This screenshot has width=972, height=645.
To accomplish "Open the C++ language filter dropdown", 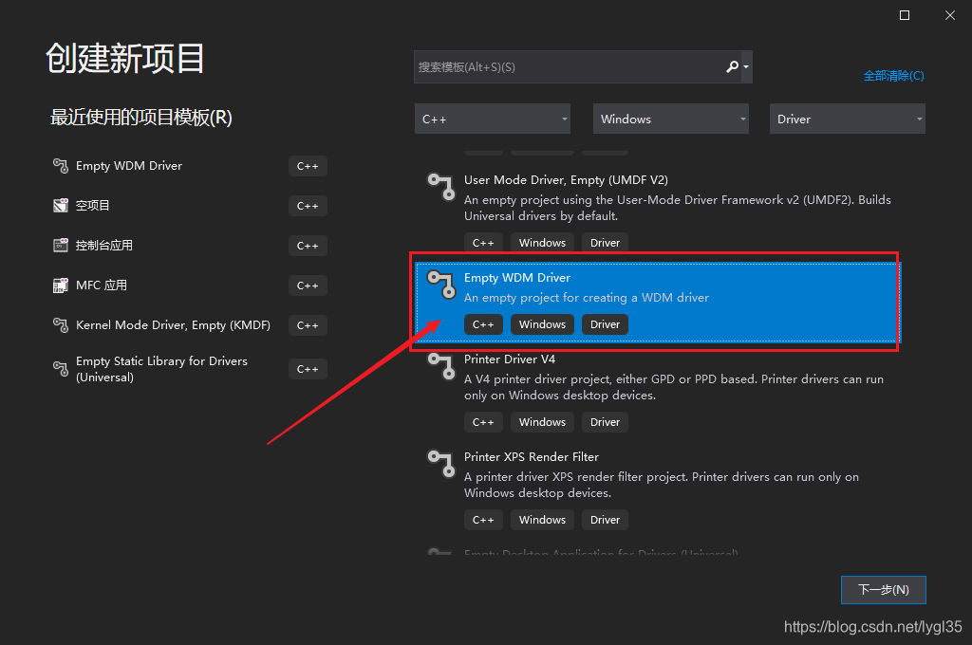I will point(493,119).
